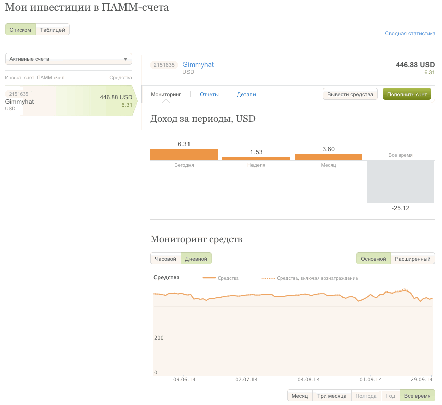Select Дневной chart interval
Screen dimensions: 442x405
[x=196, y=259]
